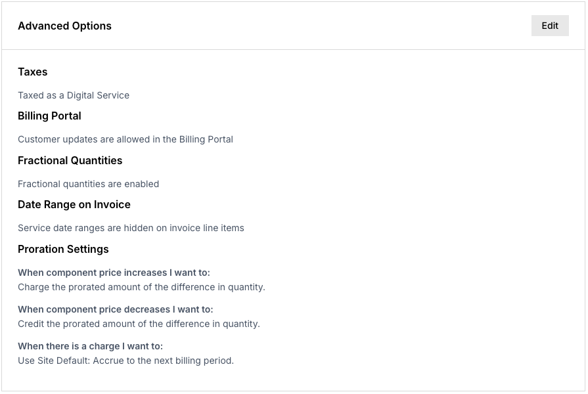Screen dimensions: 588x394
Task: Click 'Taxed as a Digital Service' text
Action: point(73,95)
